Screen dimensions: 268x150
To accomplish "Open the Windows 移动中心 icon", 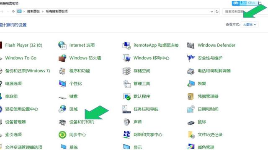I will 126,58.
